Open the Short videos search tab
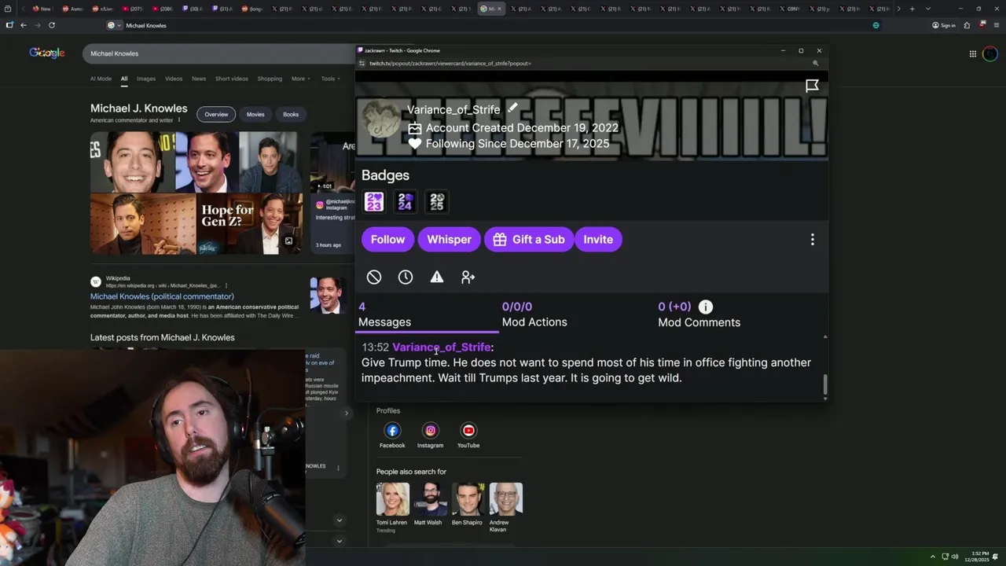Screen dimensions: 1006x566 [232, 79]
